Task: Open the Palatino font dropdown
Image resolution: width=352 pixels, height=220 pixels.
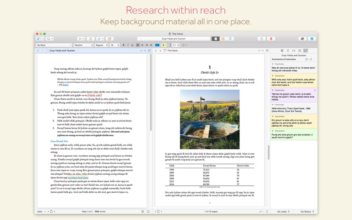Action: pyautogui.click(x=83, y=45)
